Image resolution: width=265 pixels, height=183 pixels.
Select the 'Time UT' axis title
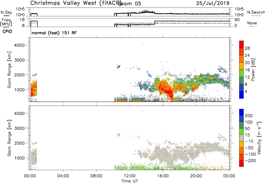pos(130,181)
